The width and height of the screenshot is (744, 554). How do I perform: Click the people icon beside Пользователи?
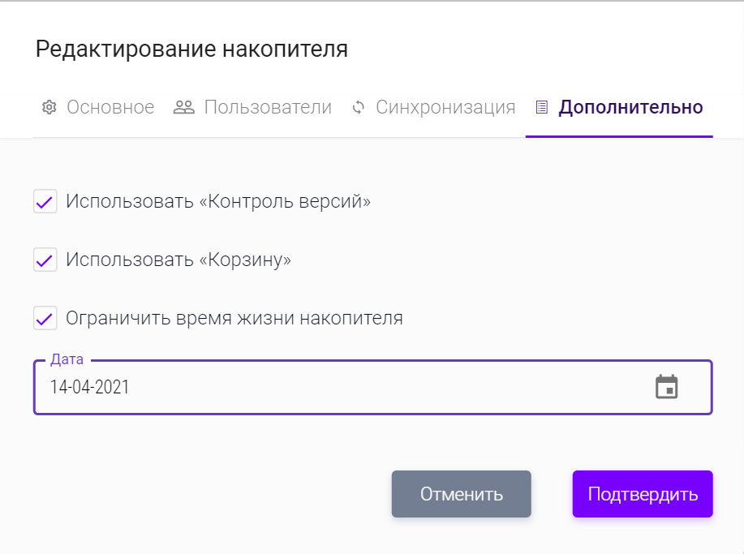pos(184,107)
